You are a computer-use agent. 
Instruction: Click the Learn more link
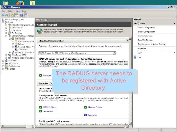93,115
